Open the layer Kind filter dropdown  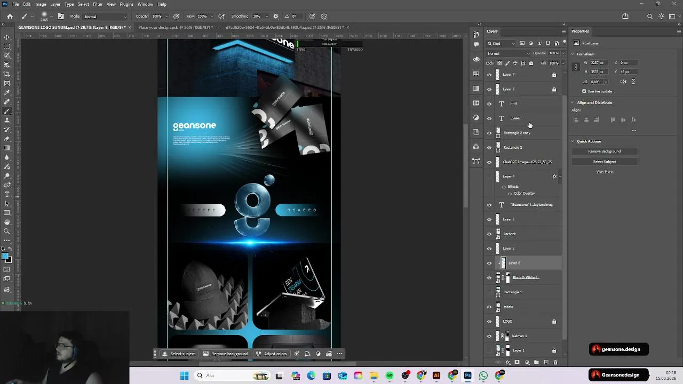point(502,43)
